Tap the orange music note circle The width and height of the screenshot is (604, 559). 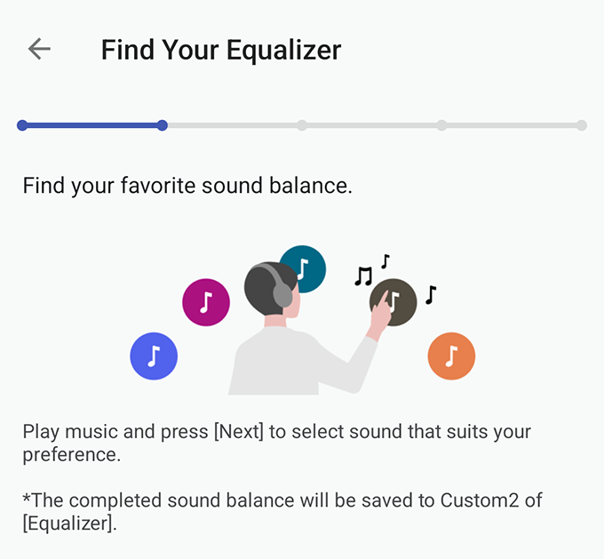click(451, 355)
